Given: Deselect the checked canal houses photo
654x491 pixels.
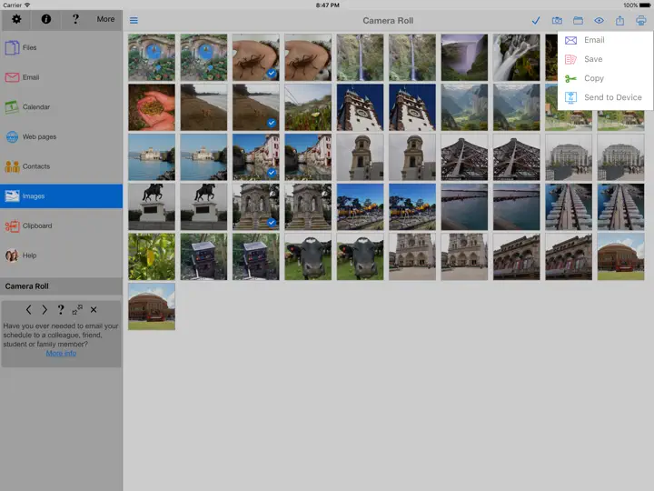Looking at the screenshot, I should click(255, 157).
